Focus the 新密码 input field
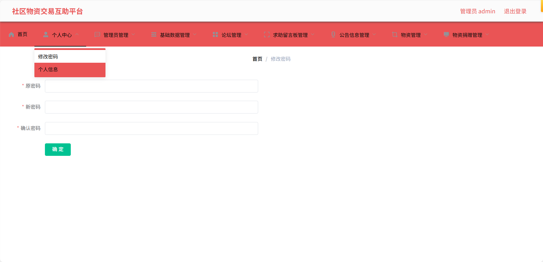The image size is (543, 262). (152, 107)
